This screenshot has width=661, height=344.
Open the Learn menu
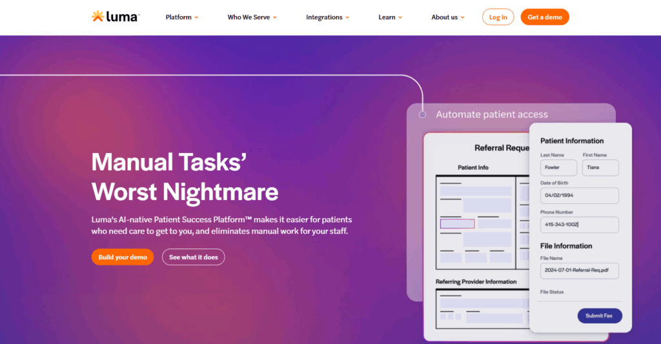(390, 17)
